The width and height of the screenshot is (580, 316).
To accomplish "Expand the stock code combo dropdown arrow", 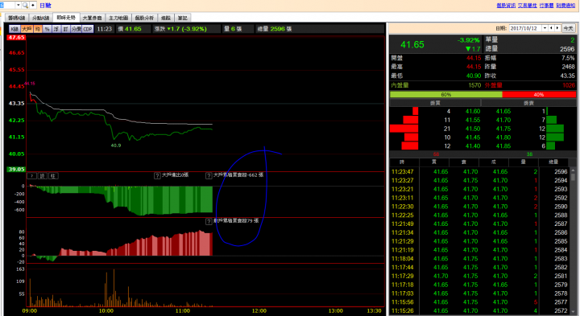I will (18, 5).
